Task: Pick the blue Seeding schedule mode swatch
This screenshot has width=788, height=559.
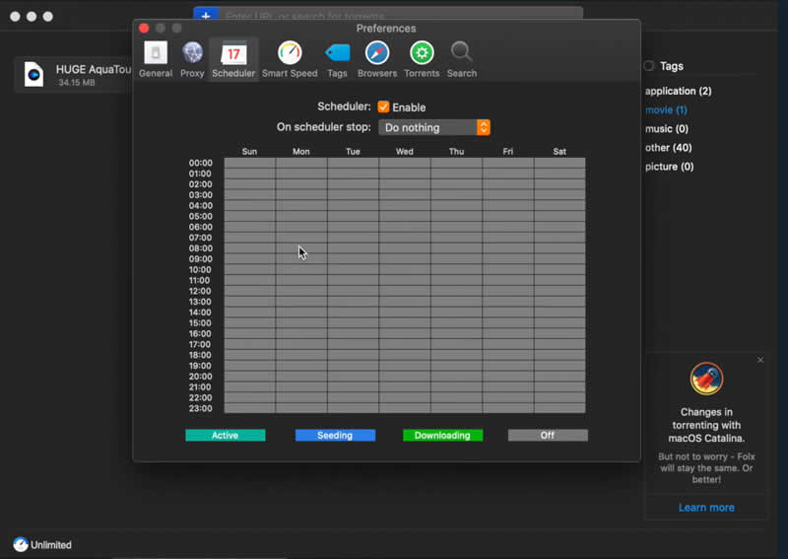Action: [x=335, y=435]
